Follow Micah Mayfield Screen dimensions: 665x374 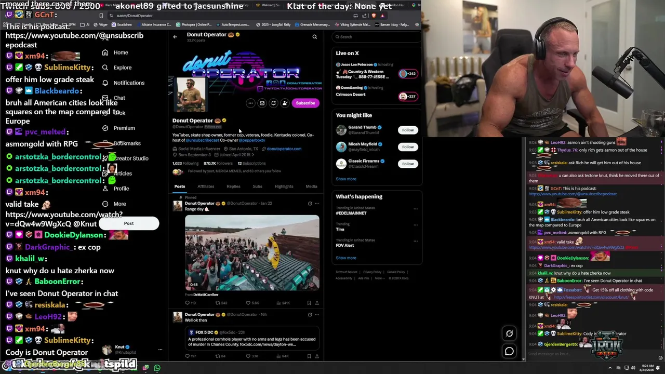point(408,147)
